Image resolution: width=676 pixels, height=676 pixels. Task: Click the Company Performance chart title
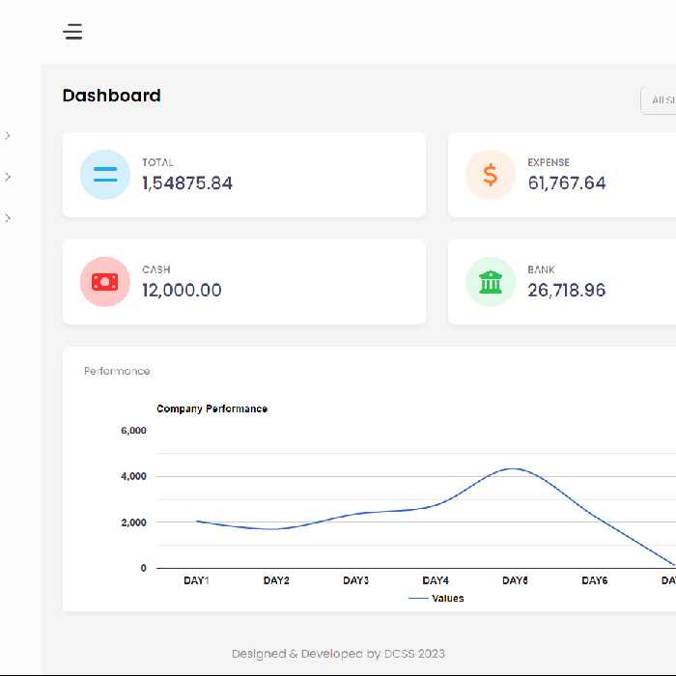(211, 408)
